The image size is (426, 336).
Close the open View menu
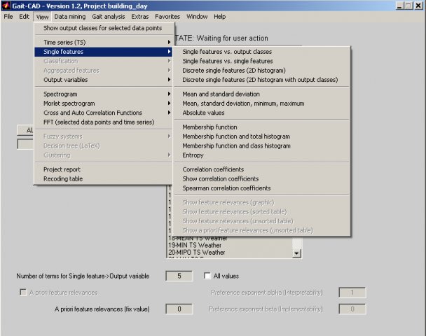click(42, 17)
